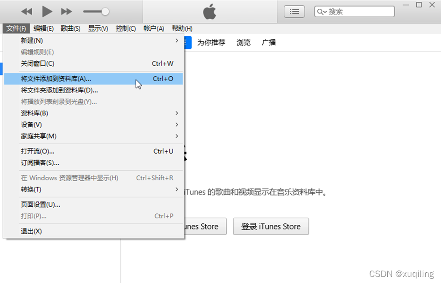This screenshot has height=283, width=441.
Task: Click the search magnifier icon
Action: coord(321,12)
